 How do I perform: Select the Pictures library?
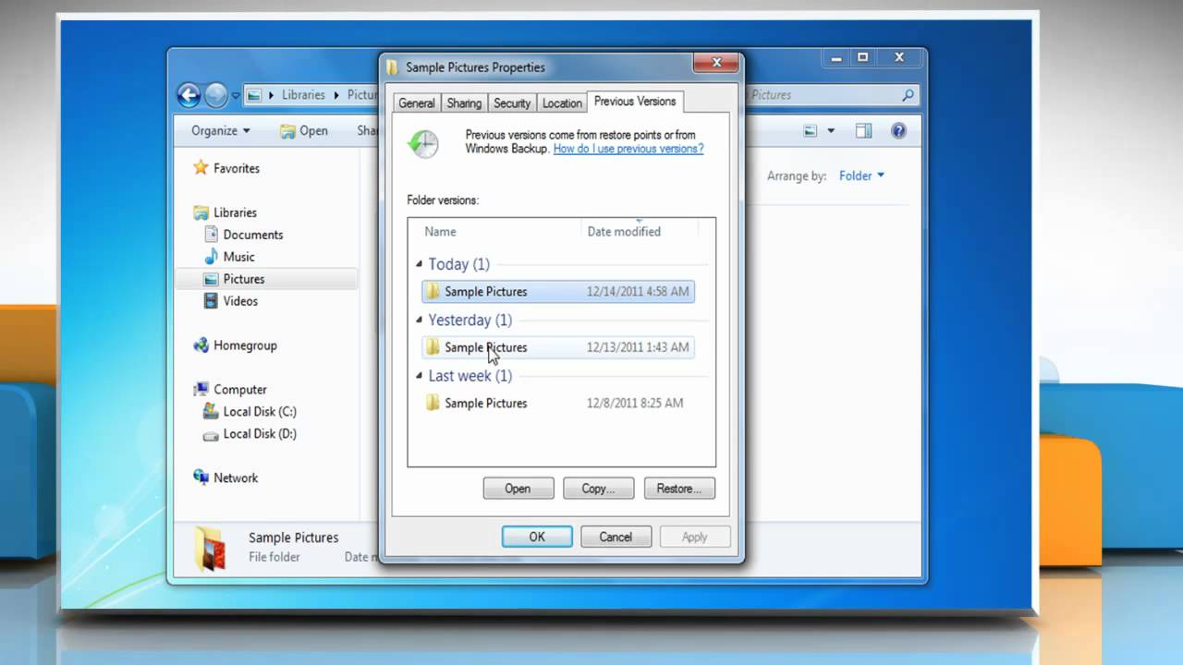click(x=244, y=279)
